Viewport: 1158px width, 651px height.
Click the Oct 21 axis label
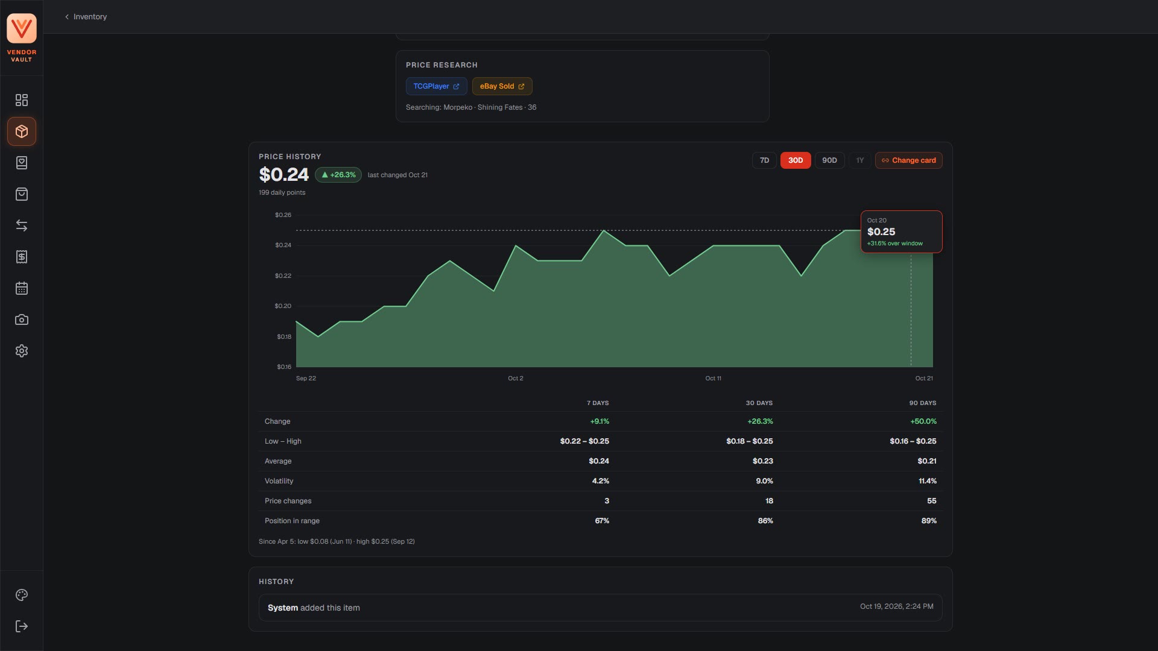(x=923, y=379)
